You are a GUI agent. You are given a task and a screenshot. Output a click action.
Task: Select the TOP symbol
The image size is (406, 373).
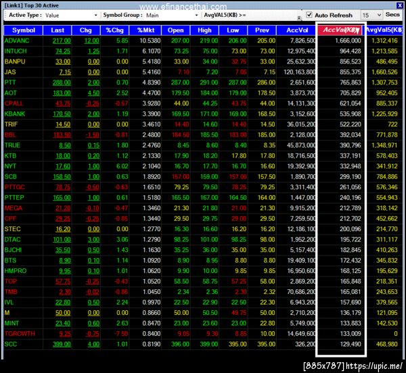pos(11,281)
